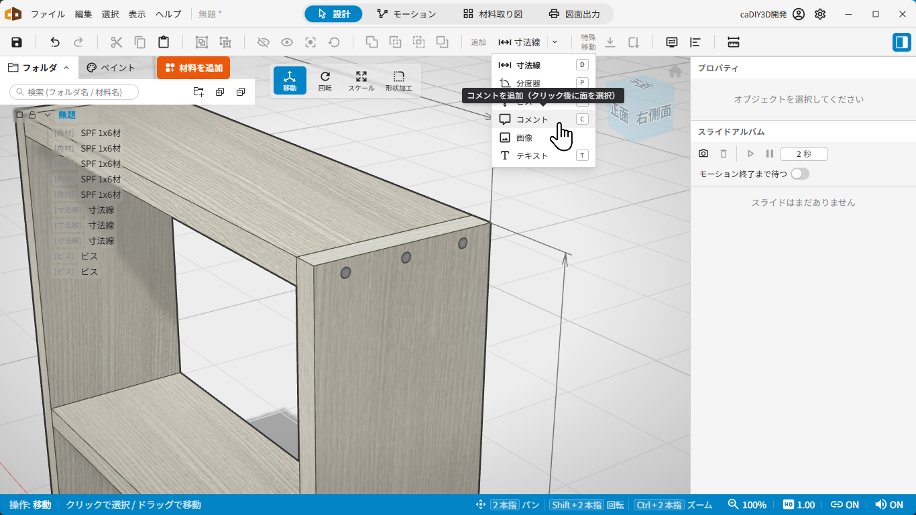Click the ruler measure icon in toolbar
The width and height of the screenshot is (916, 515).
[x=734, y=42]
